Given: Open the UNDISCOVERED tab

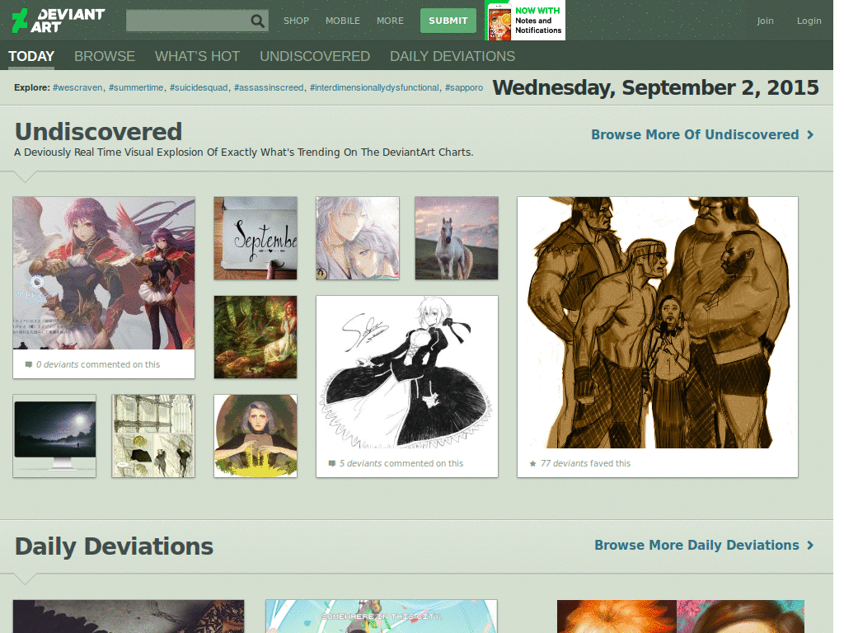Looking at the screenshot, I should 314,56.
